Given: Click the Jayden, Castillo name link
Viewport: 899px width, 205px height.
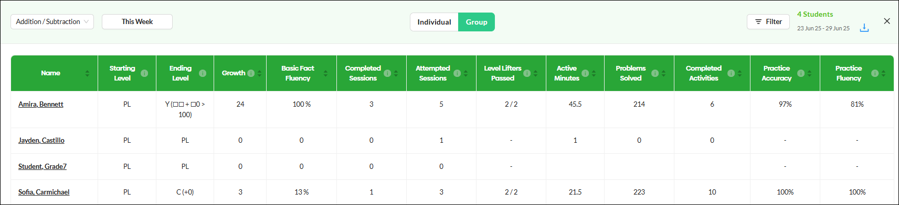Looking at the screenshot, I should point(41,140).
